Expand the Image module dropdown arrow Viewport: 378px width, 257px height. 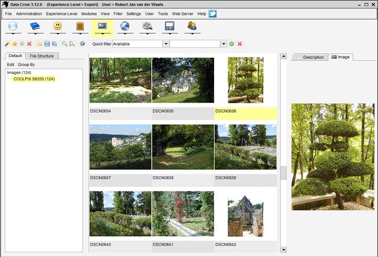103,33
